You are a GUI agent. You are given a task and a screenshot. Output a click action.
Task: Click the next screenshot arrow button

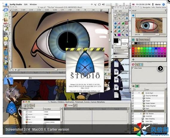(160, 69)
